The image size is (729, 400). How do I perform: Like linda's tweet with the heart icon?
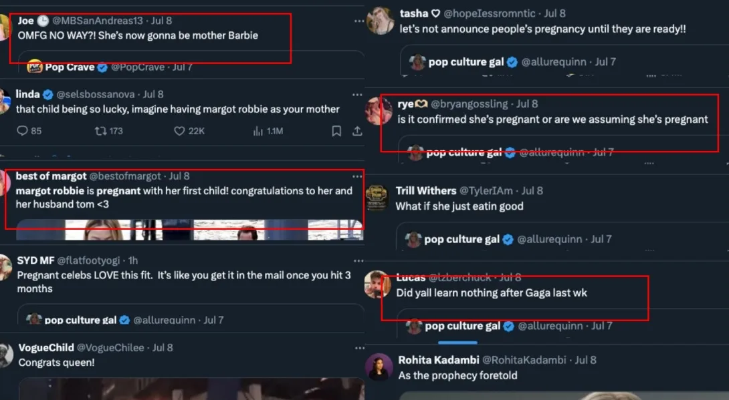tap(179, 131)
